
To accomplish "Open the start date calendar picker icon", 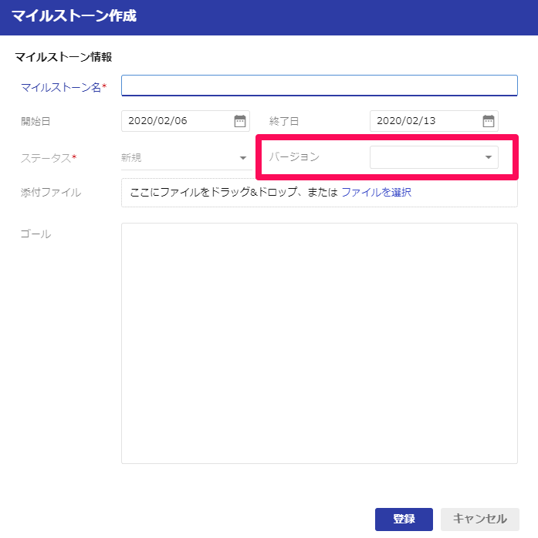I will click(x=240, y=121).
